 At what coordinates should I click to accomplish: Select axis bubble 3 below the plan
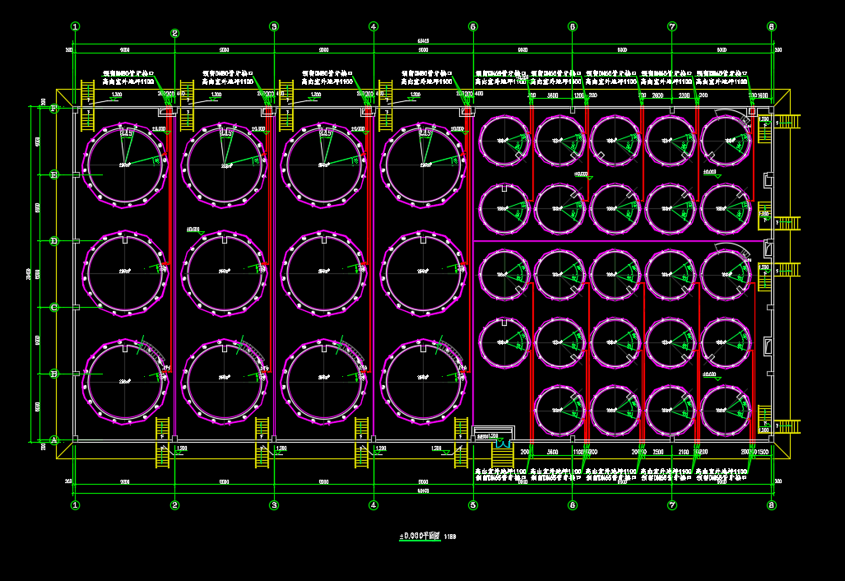point(274,505)
